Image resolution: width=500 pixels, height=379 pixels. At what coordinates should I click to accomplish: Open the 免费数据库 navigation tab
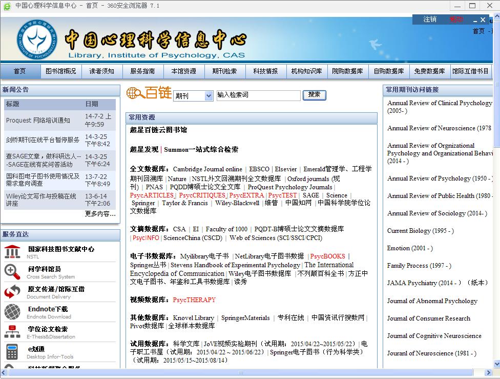point(430,71)
